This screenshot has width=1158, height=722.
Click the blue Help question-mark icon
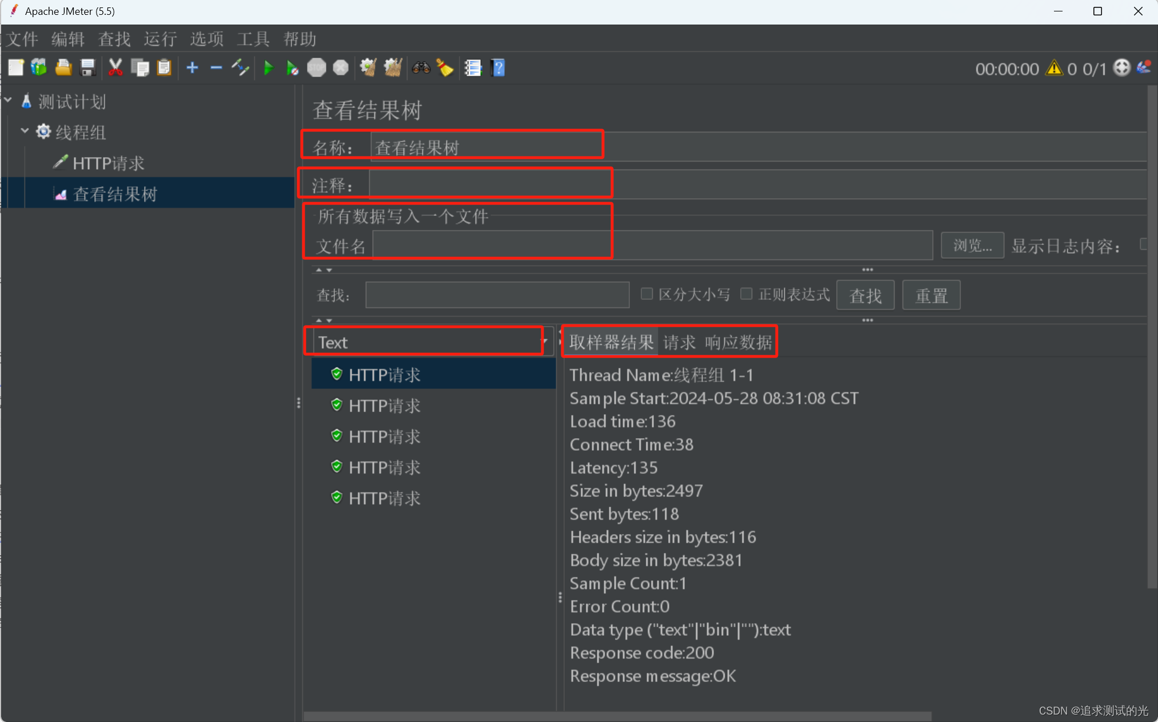pyautogui.click(x=498, y=68)
